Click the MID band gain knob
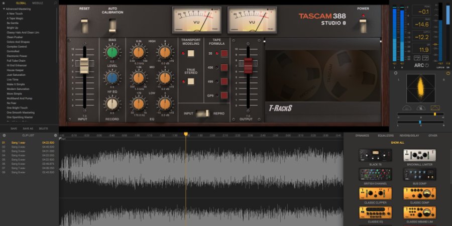The height and width of the screenshot is (226, 452). click(165, 78)
